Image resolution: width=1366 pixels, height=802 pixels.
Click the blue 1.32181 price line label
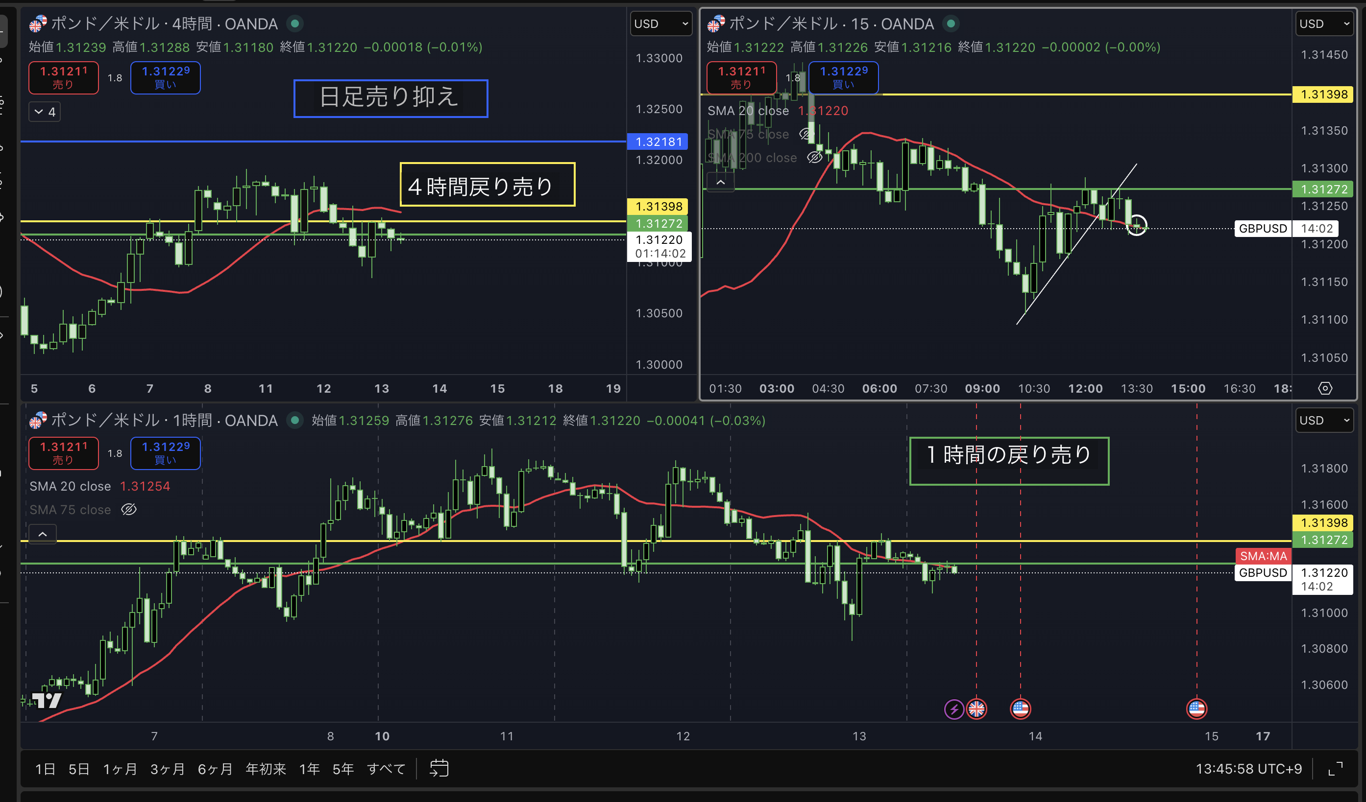[x=658, y=142]
